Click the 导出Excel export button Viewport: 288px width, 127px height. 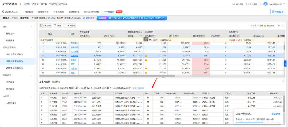click(x=46, y=25)
